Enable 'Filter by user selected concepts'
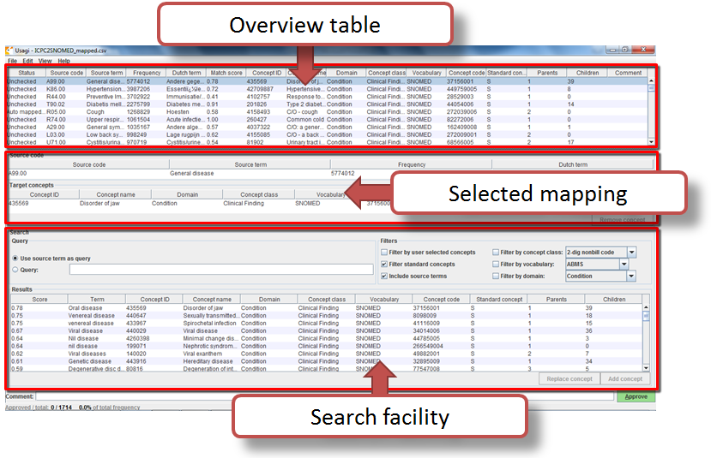This screenshot has width=711, height=458. click(384, 253)
